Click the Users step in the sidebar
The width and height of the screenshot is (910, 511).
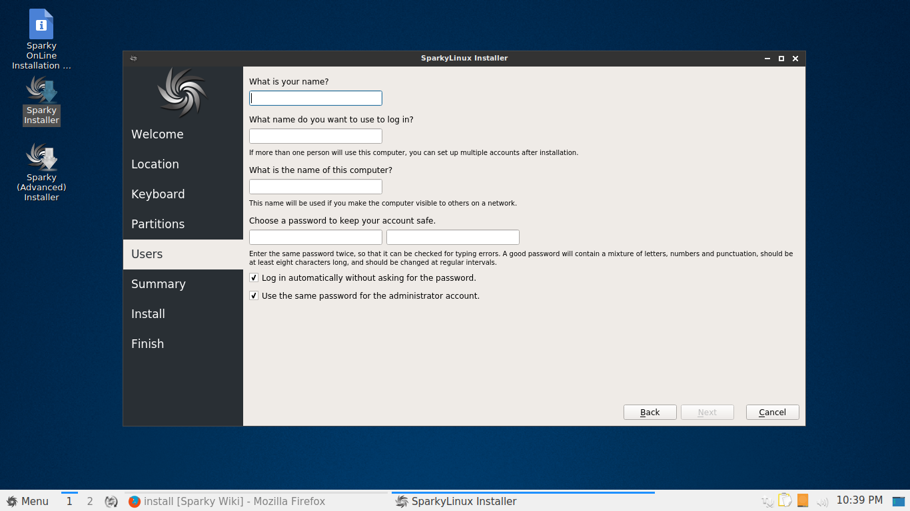183,254
